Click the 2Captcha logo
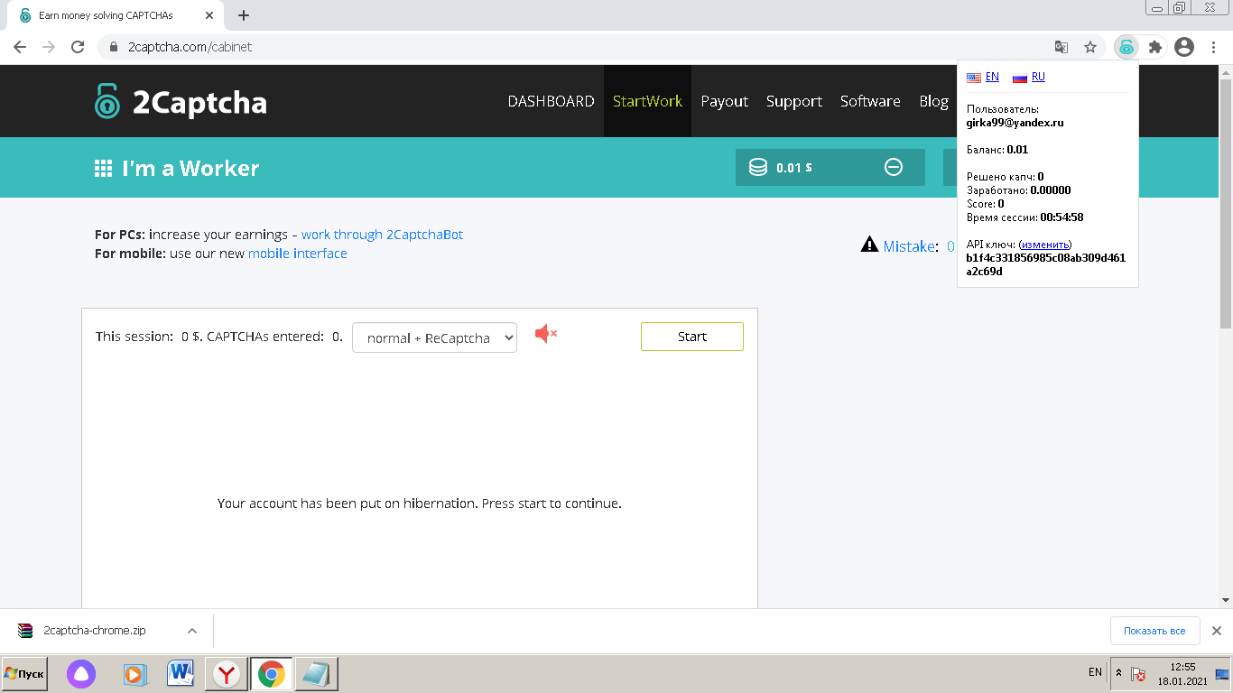 pyautogui.click(x=181, y=101)
